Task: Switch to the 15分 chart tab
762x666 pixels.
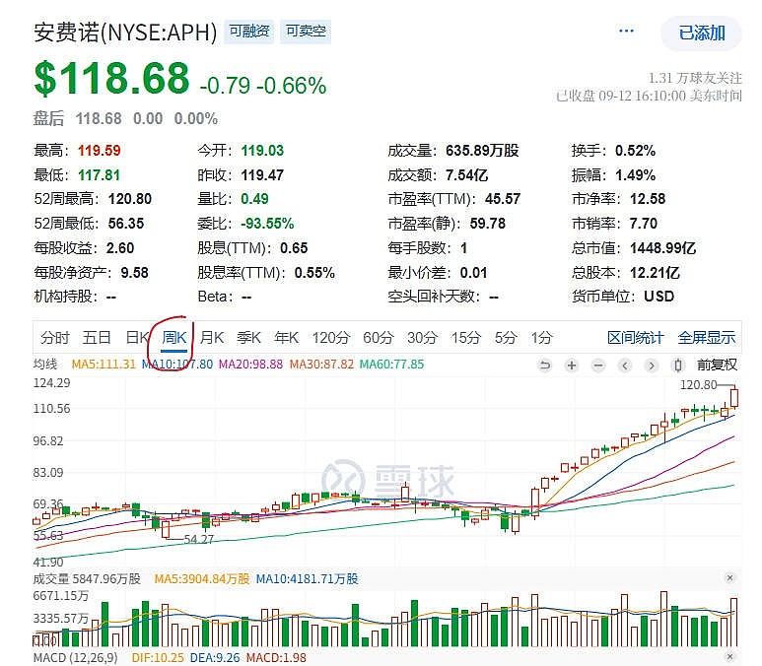Action: pos(466,337)
